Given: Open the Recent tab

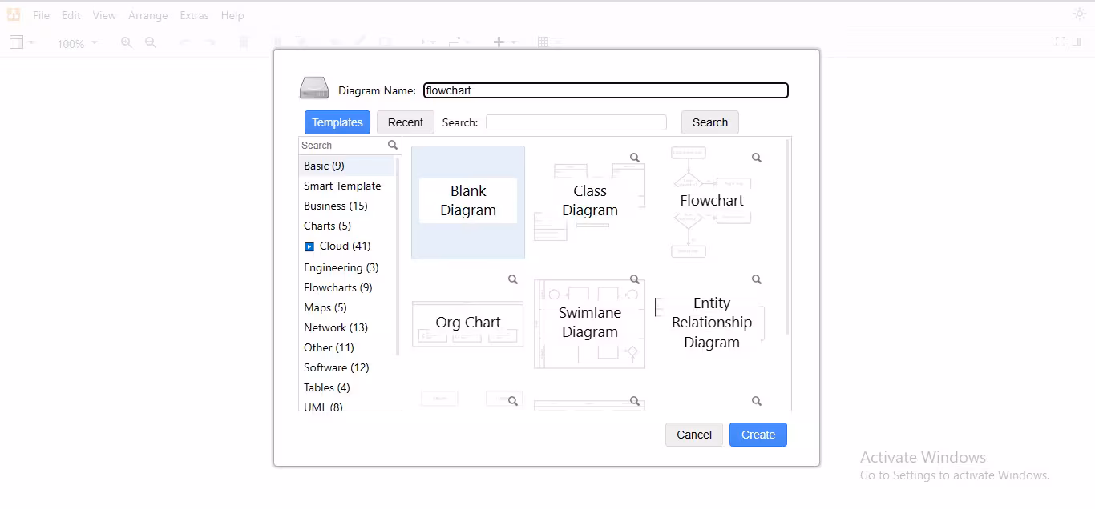Looking at the screenshot, I should tap(406, 122).
